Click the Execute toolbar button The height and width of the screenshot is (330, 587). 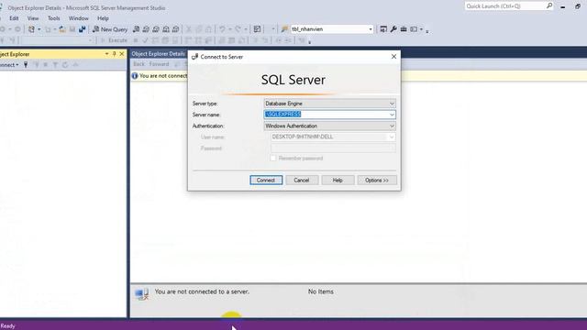coord(114,40)
